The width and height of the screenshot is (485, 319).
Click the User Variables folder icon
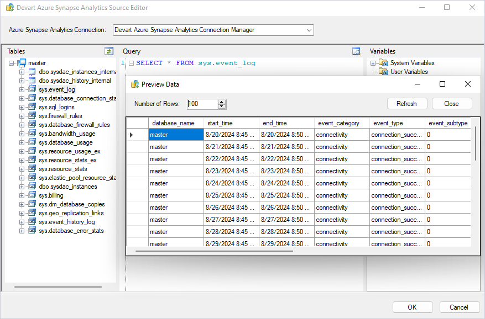(x=383, y=72)
